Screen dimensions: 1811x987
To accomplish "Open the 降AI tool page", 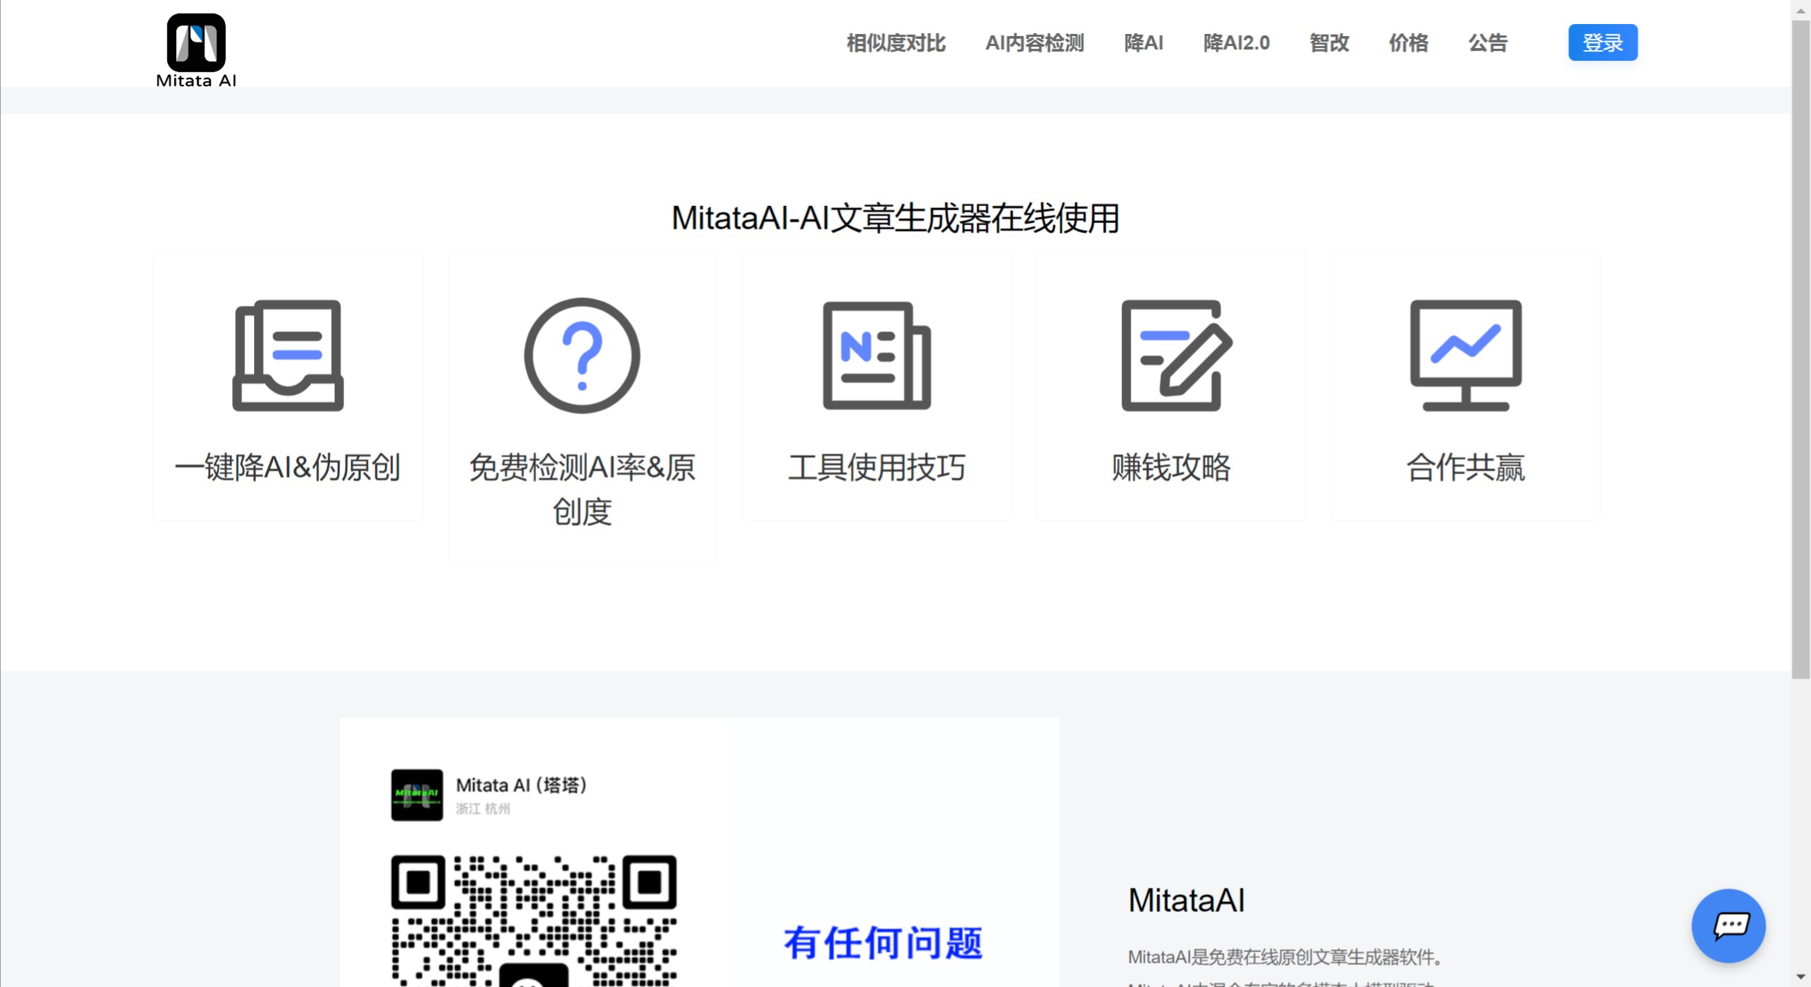I will pyautogui.click(x=1143, y=43).
